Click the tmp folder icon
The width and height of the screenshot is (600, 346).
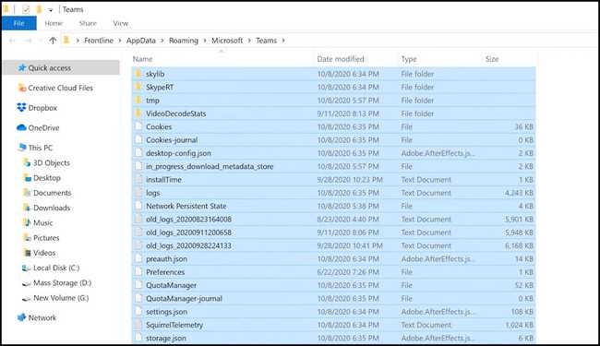click(138, 101)
